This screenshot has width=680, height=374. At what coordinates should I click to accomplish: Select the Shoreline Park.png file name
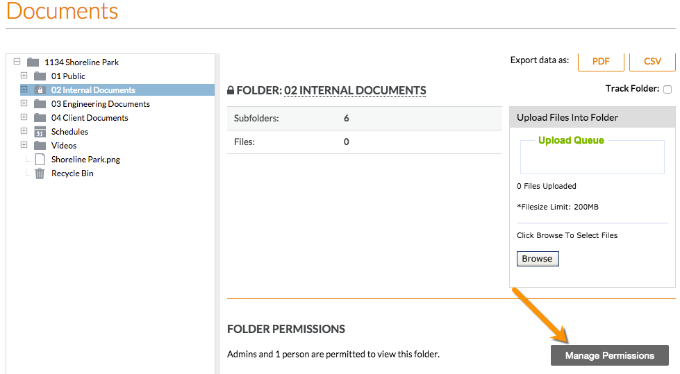86,160
